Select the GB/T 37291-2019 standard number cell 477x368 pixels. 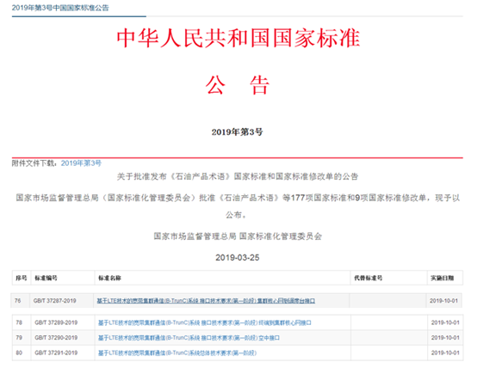point(56,353)
